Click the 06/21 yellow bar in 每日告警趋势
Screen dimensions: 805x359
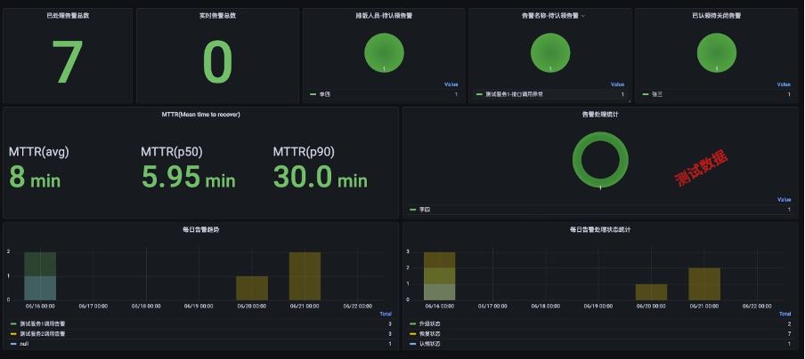[305, 276]
